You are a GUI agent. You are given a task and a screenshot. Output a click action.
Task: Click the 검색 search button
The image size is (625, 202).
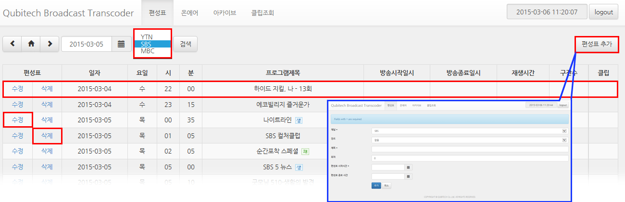(x=185, y=44)
